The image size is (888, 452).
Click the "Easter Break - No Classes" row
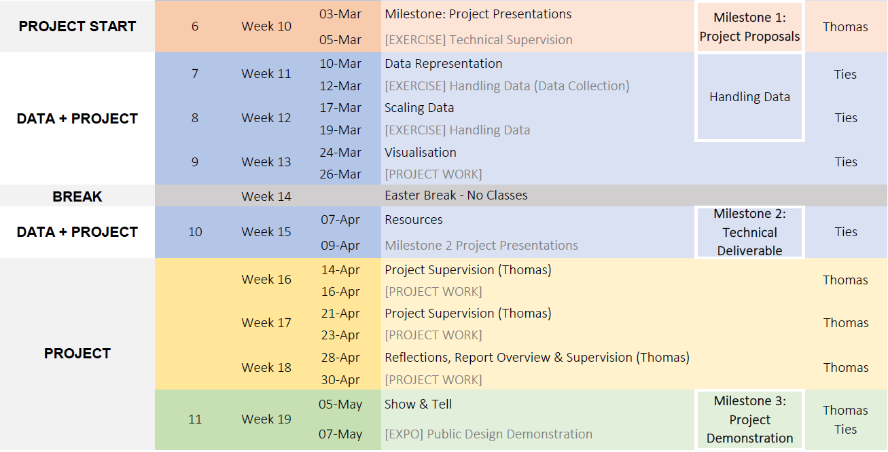(x=456, y=195)
